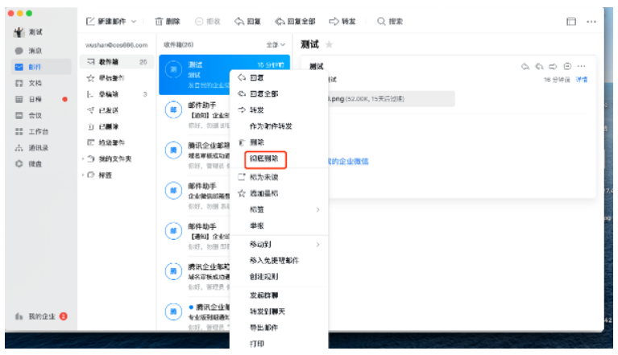Image resolution: width=618 pixels, height=355 pixels.
Task: Star the 测试 email subject
Action: point(329,43)
